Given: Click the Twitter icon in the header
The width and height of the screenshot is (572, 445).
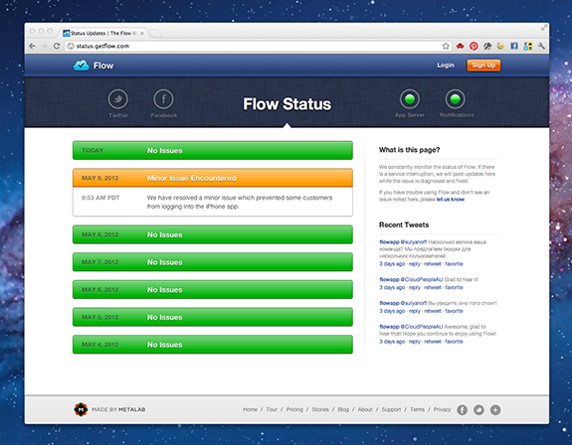Looking at the screenshot, I should [117, 99].
